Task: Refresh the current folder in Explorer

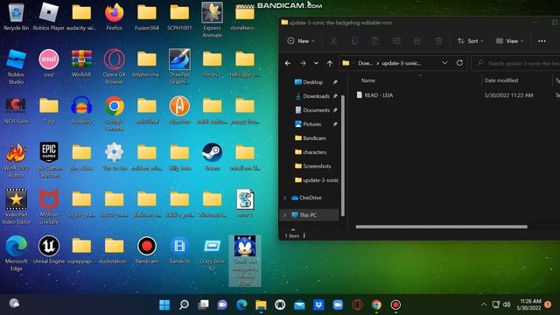Action: click(x=459, y=63)
